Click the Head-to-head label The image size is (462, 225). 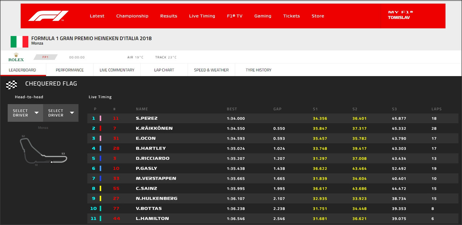pyautogui.click(x=29, y=97)
